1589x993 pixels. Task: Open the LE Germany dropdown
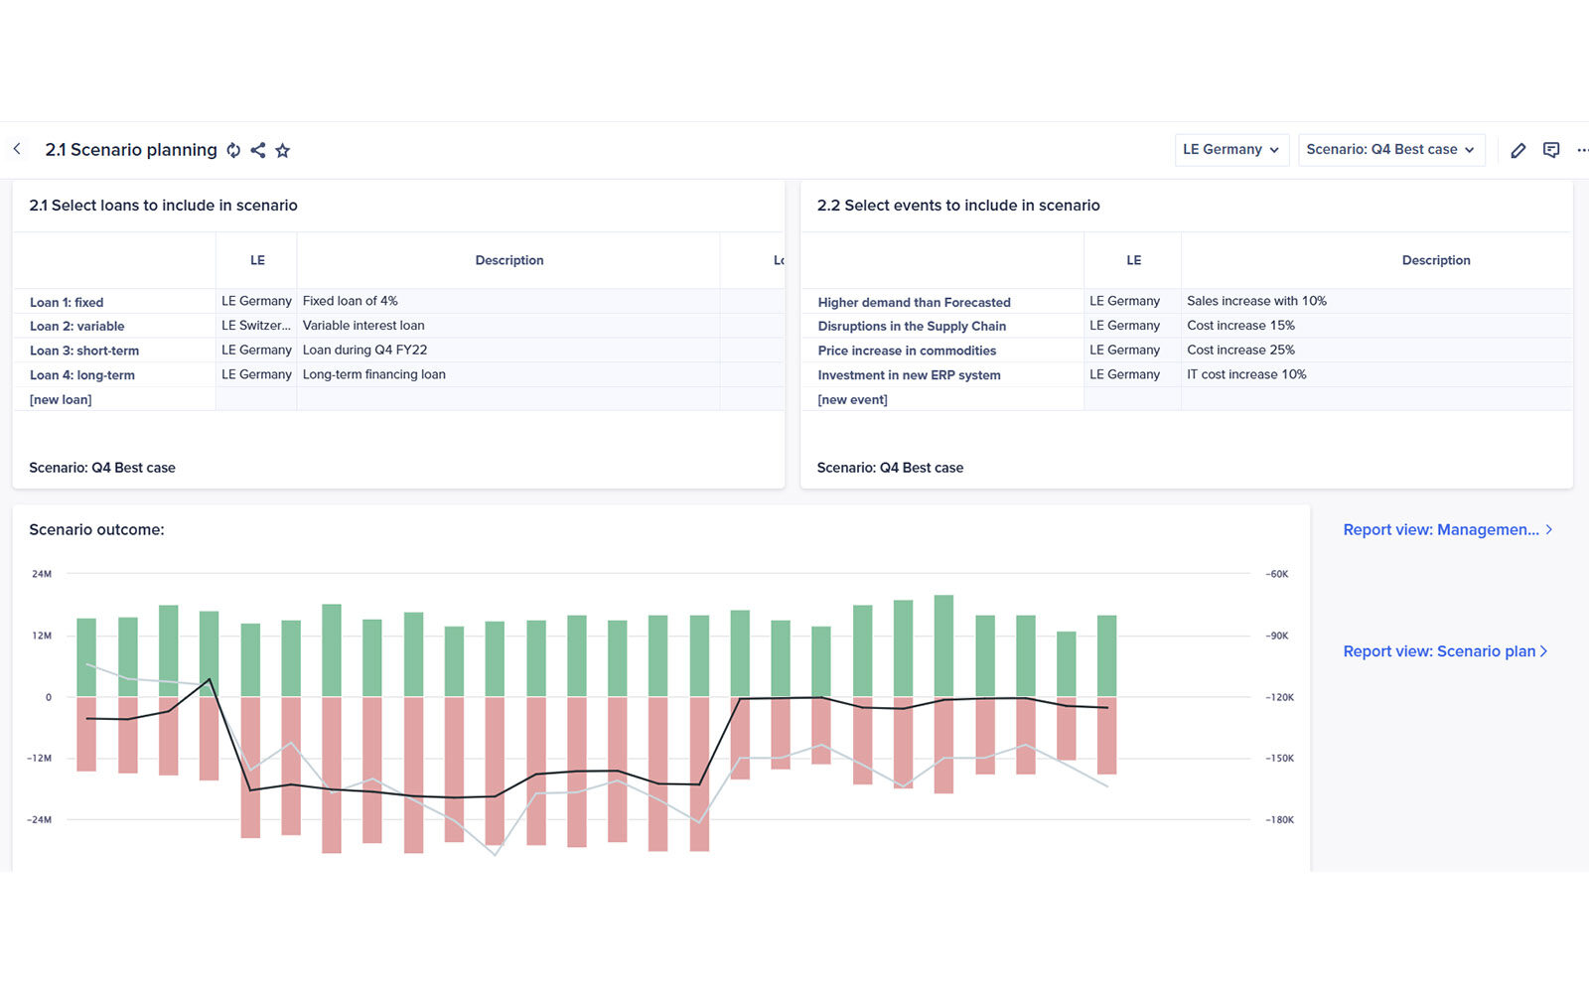1231,150
